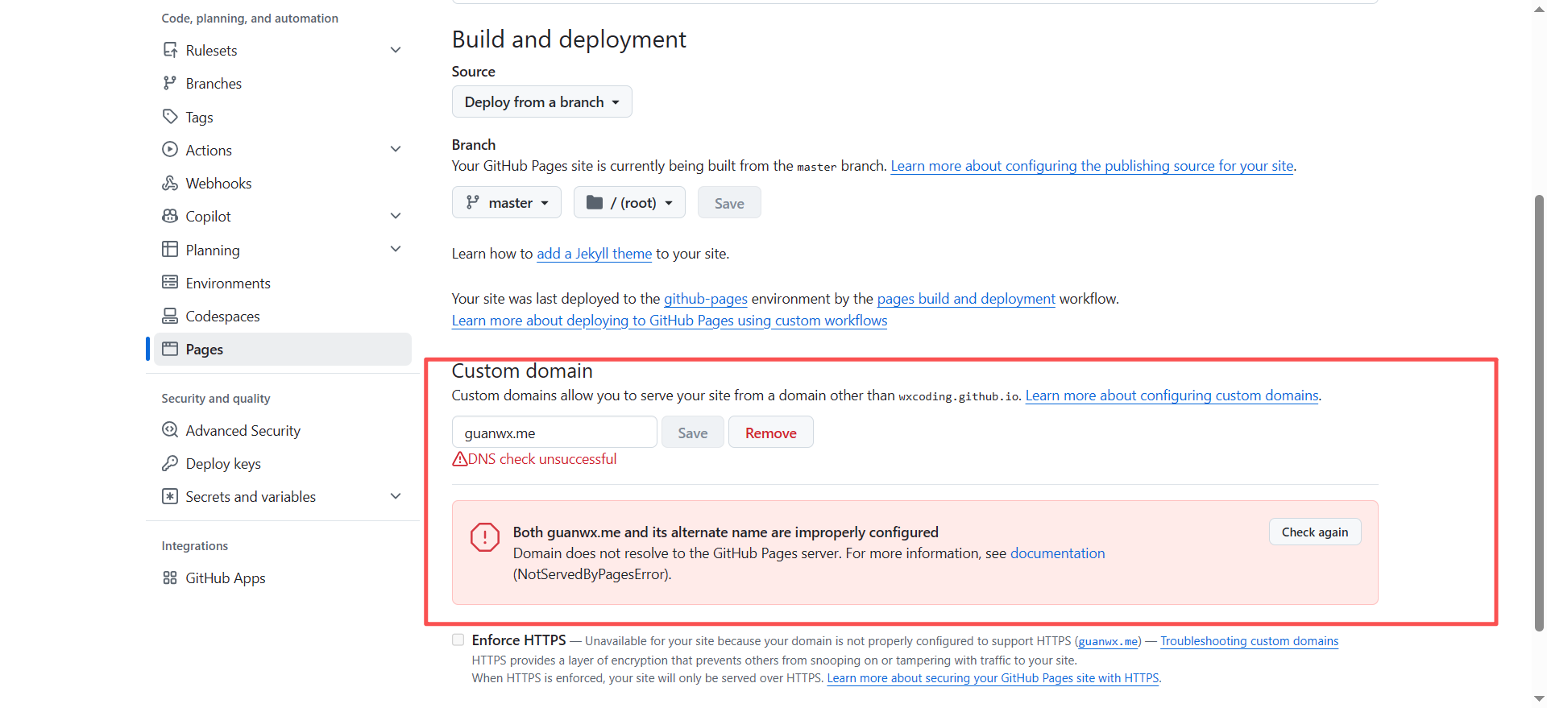Open Environments settings page

(228, 284)
